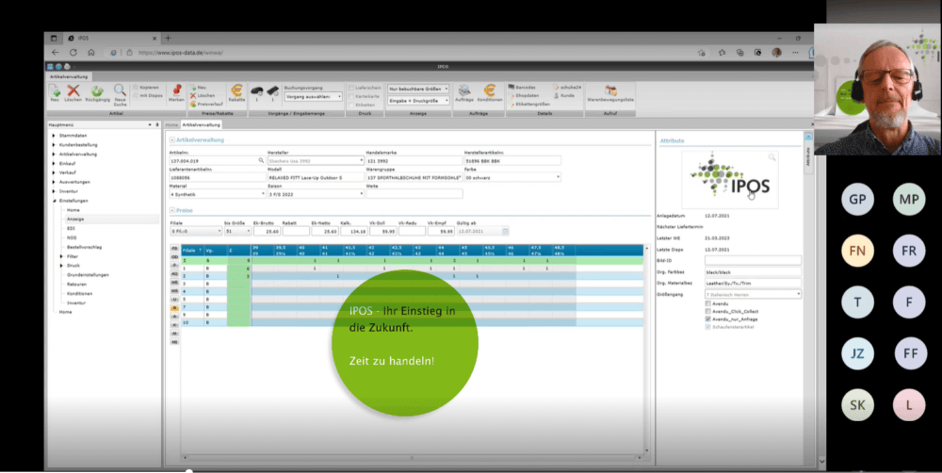
Task: Click Kunde in the Details group
Action: 563,95
